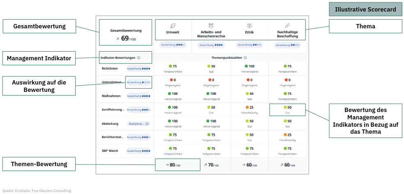This screenshot has width=404, height=194.
Task: Click the people icon above Arbeits- und Menschenrechte
Action: click(x=211, y=25)
